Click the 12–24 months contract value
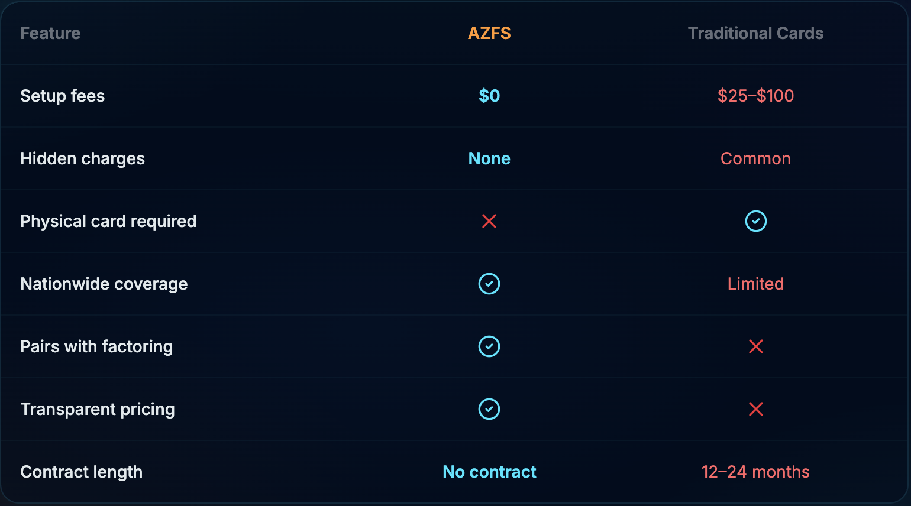 755,472
